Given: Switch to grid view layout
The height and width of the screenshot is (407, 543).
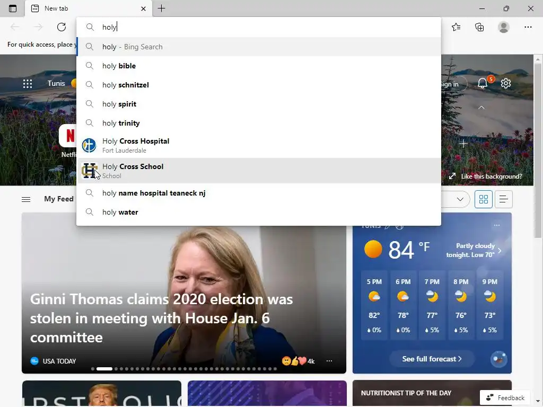Looking at the screenshot, I should pyautogui.click(x=484, y=199).
